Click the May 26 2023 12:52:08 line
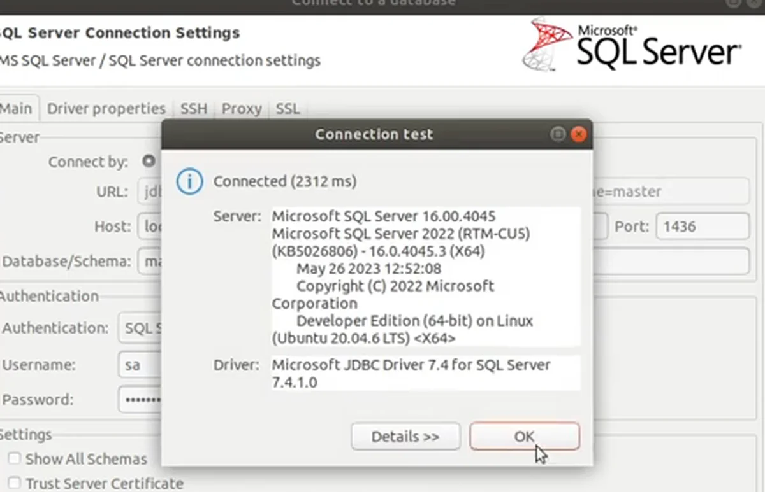 pos(368,269)
